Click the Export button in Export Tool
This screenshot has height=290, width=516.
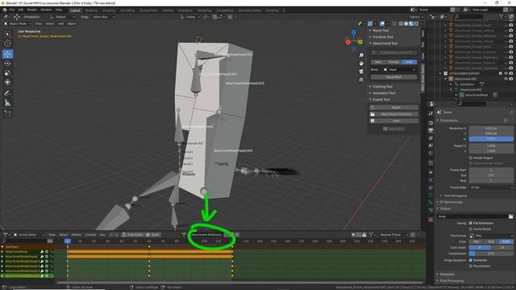(394, 107)
